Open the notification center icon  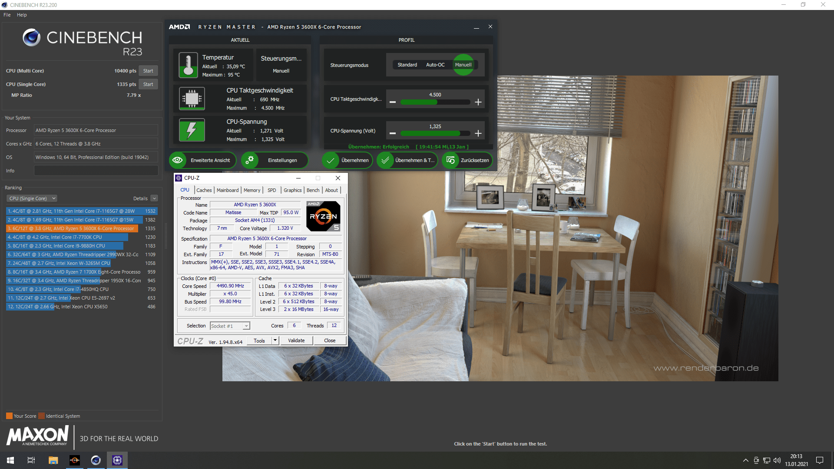pos(820,460)
